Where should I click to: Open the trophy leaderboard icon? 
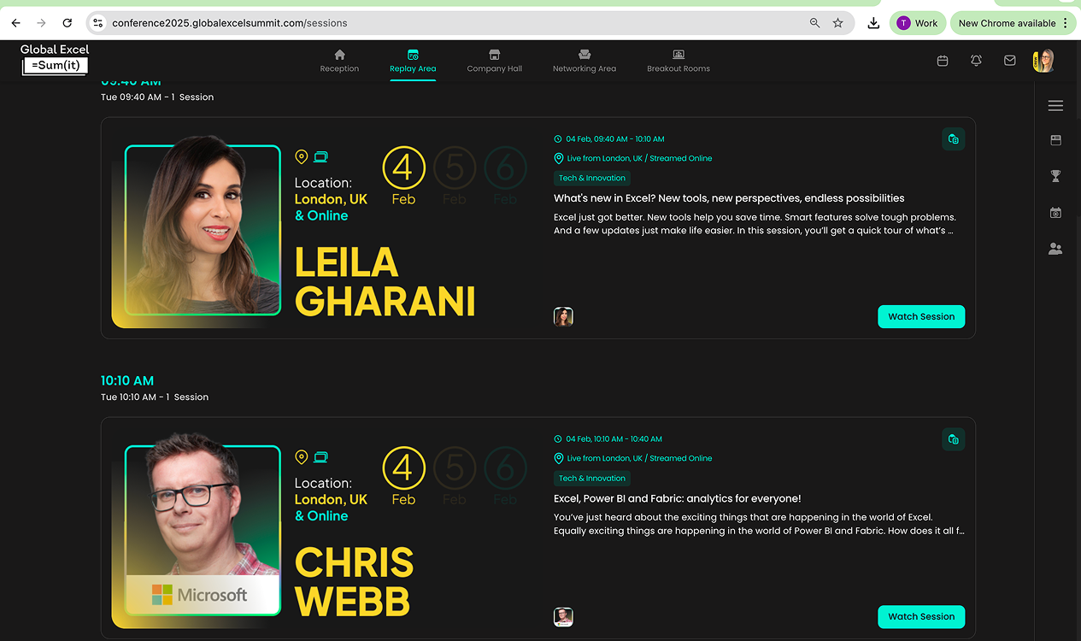[1055, 176]
